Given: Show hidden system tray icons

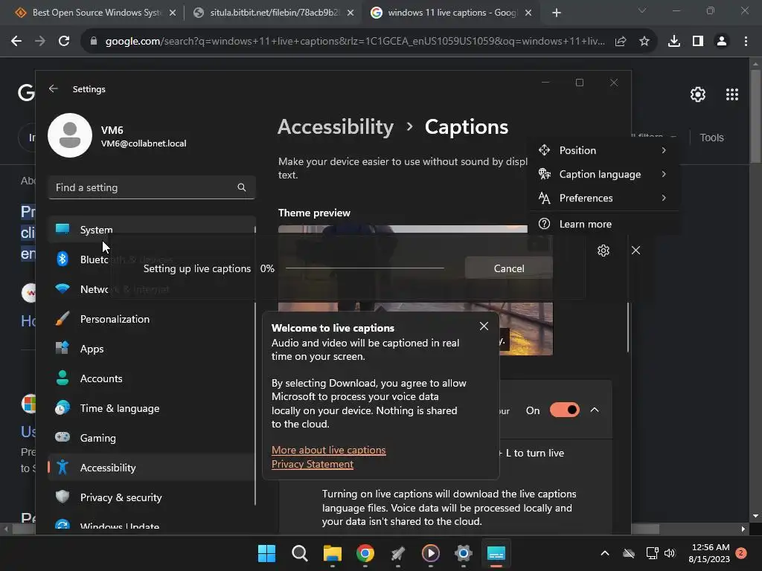Looking at the screenshot, I should pyautogui.click(x=604, y=553).
